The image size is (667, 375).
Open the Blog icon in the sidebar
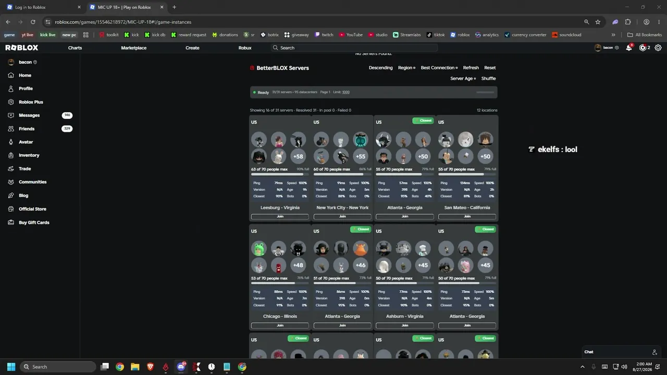pyautogui.click(x=11, y=195)
